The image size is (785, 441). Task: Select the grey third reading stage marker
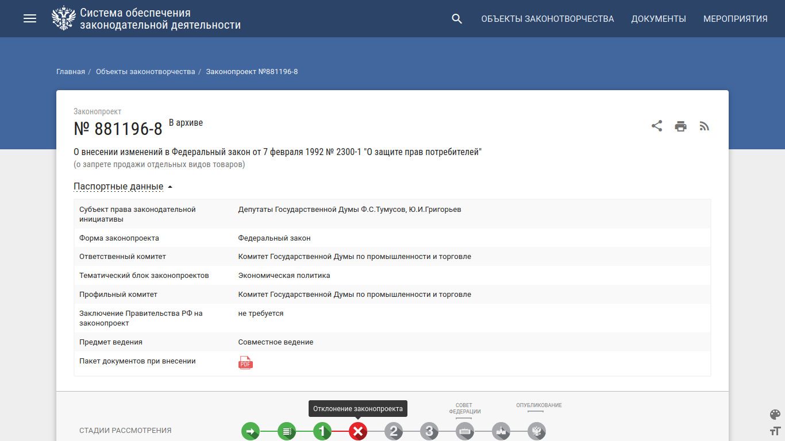click(x=429, y=431)
